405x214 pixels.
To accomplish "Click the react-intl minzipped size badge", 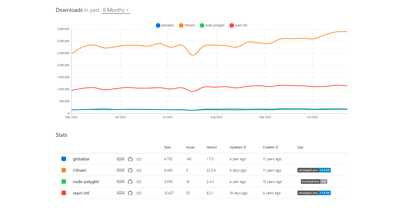I will pos(314,193).
